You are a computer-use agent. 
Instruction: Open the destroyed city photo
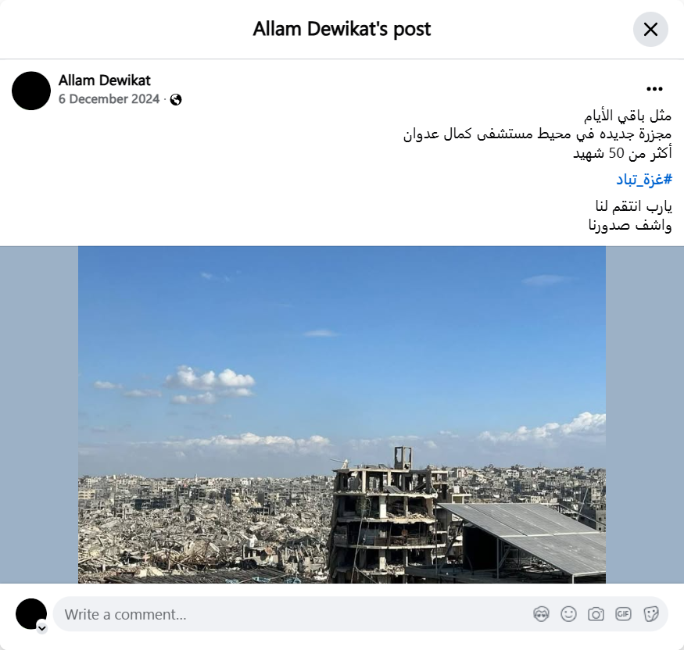[342, 415]
